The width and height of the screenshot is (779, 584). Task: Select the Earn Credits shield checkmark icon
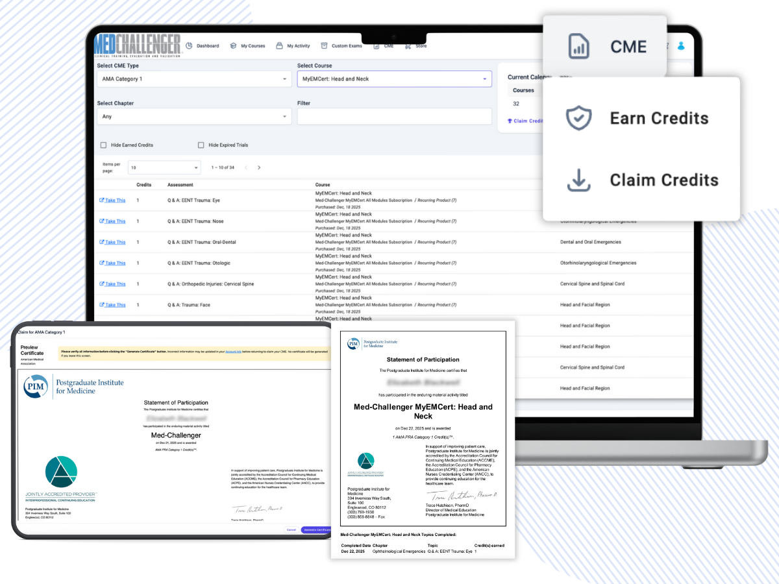click(x=578, y=117)
